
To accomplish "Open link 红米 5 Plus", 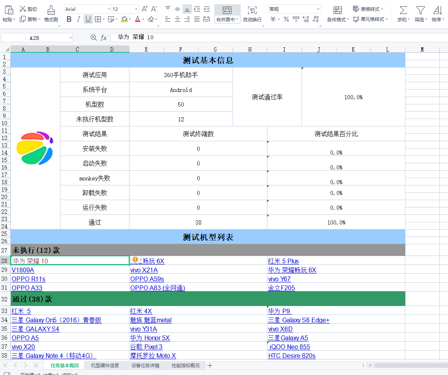I will click(x=283, y=261).
